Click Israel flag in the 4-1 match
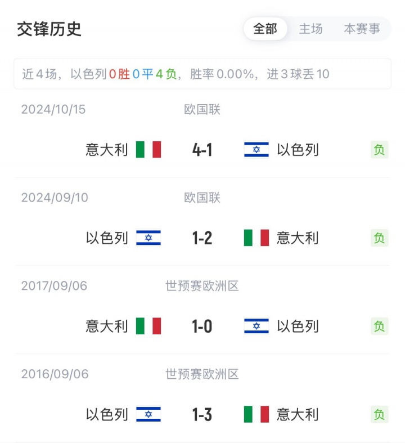Viewport: 405px width, 443px height. [256, 150]
